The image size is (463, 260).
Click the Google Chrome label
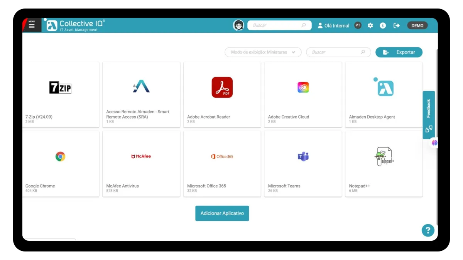click(40, 186)
